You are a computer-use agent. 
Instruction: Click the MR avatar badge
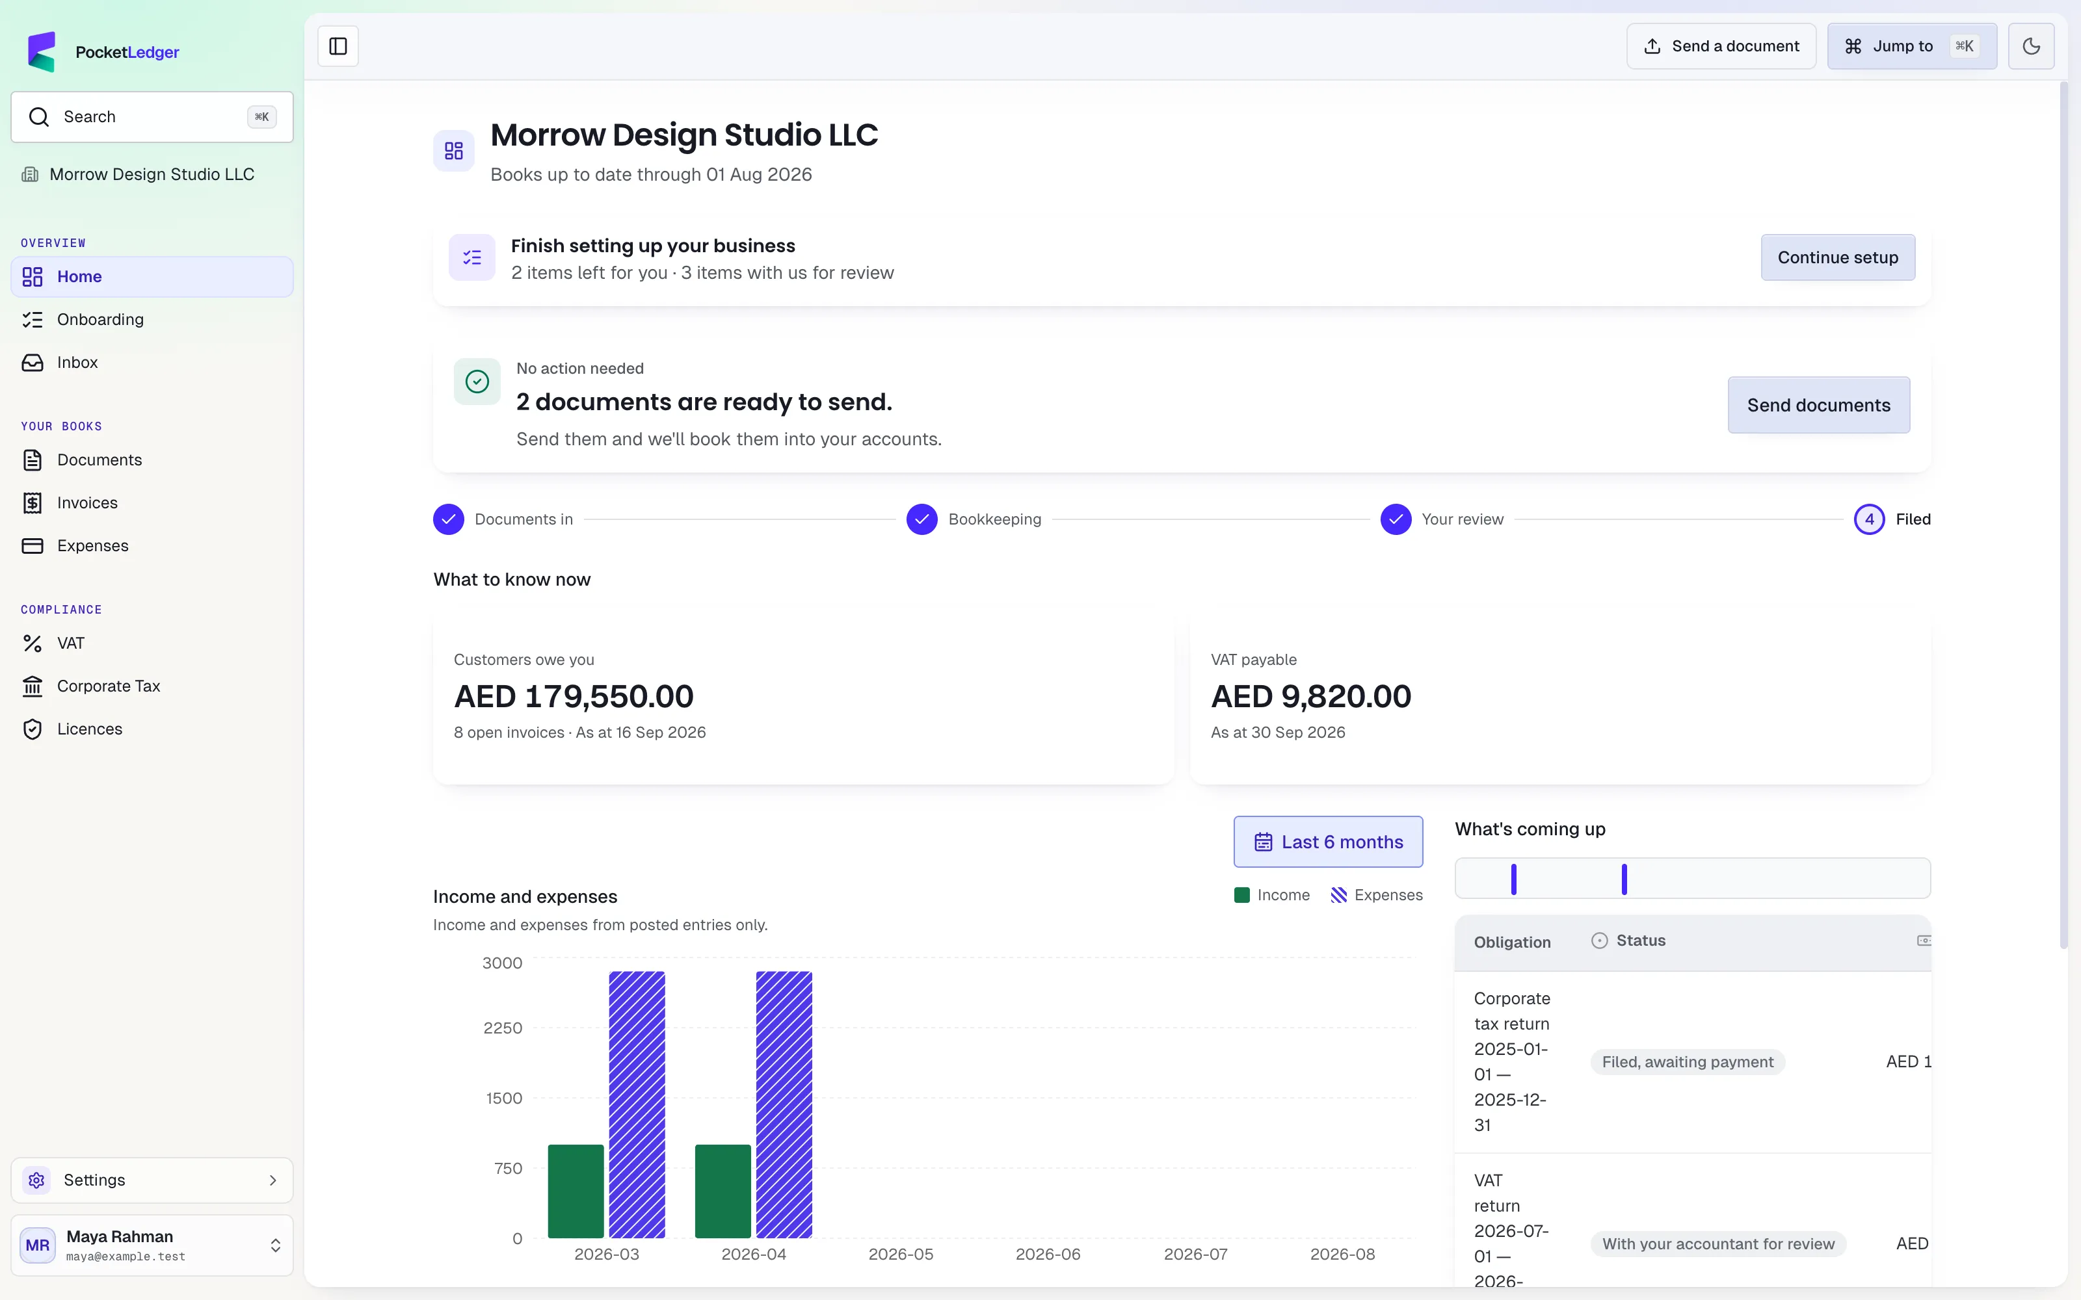pyautogui.click(x=38, y=1245)
